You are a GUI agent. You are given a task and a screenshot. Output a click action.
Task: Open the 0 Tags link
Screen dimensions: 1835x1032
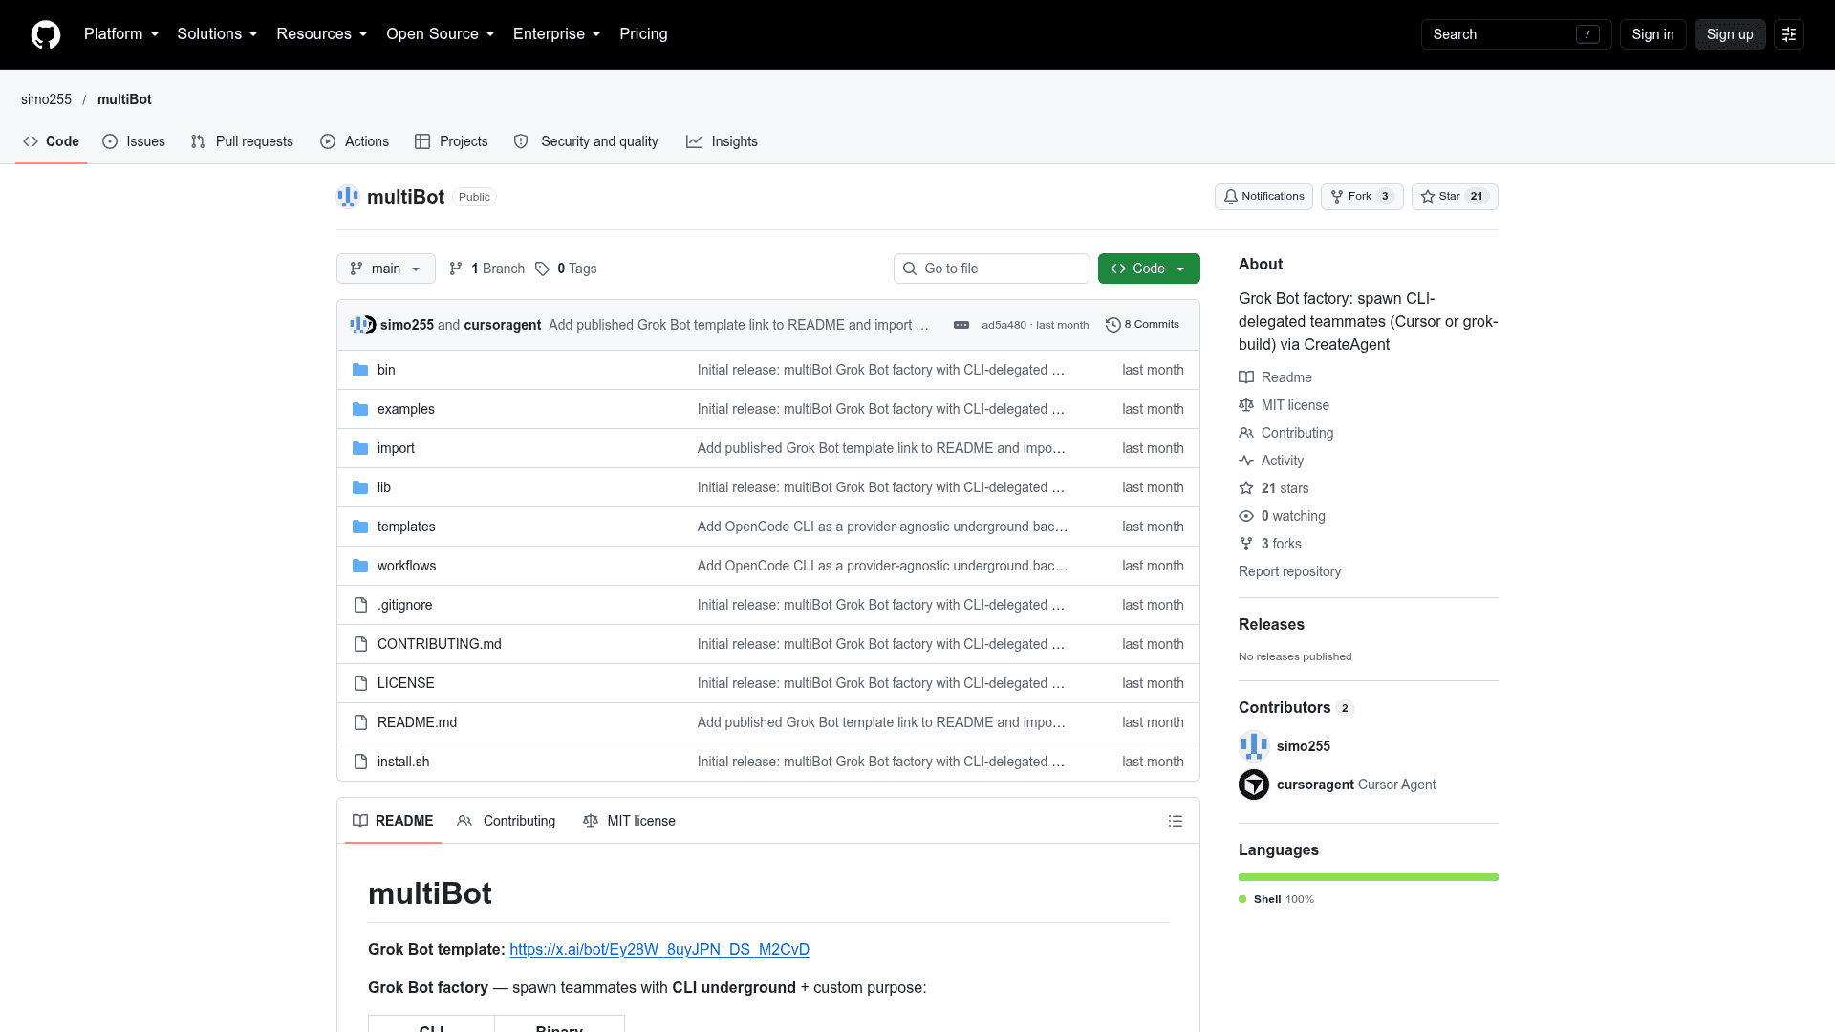click(566, 269)
